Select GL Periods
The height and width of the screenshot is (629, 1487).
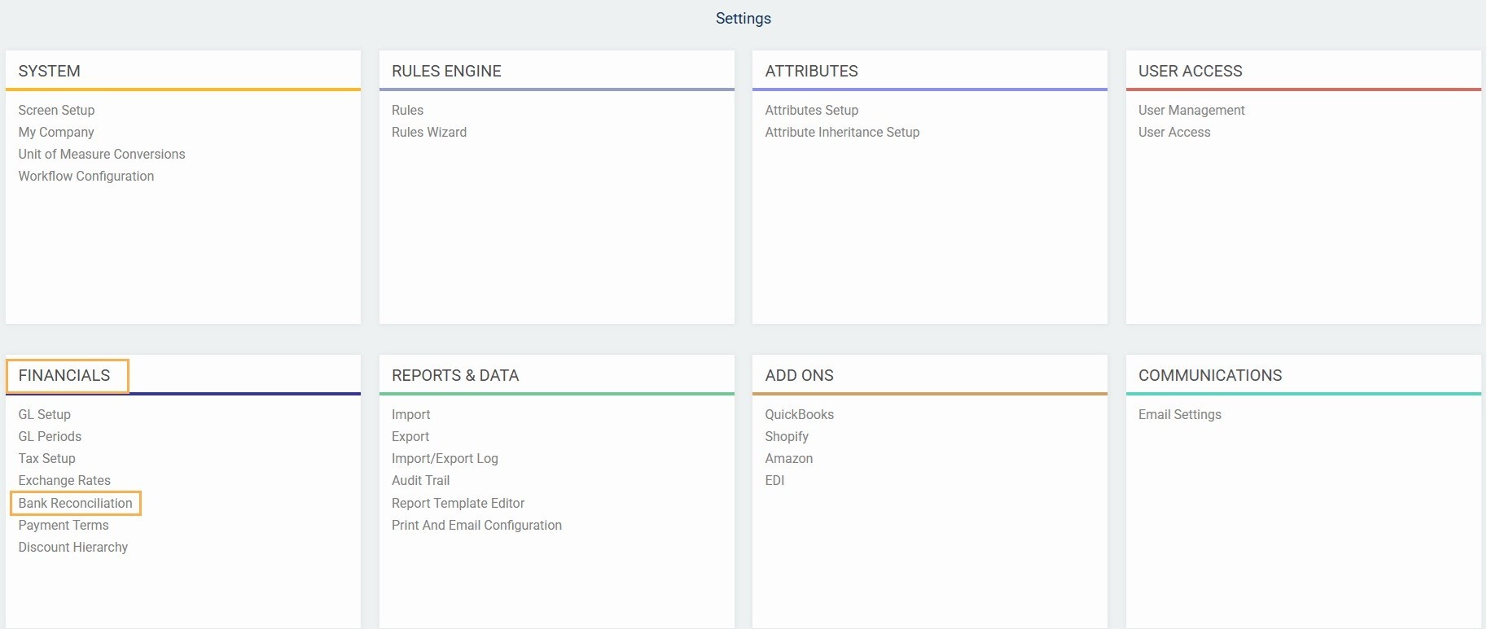pyautogui.click(x=50, y=436)
